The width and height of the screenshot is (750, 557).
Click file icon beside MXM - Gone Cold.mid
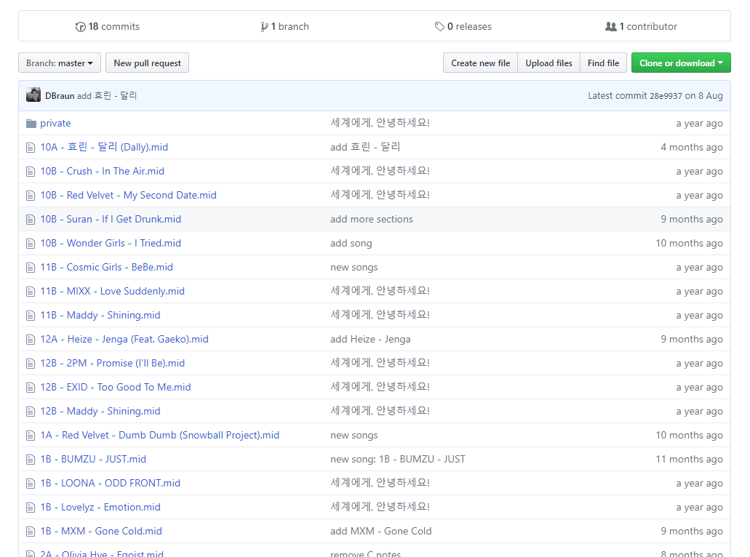click(x=31, y=531)
